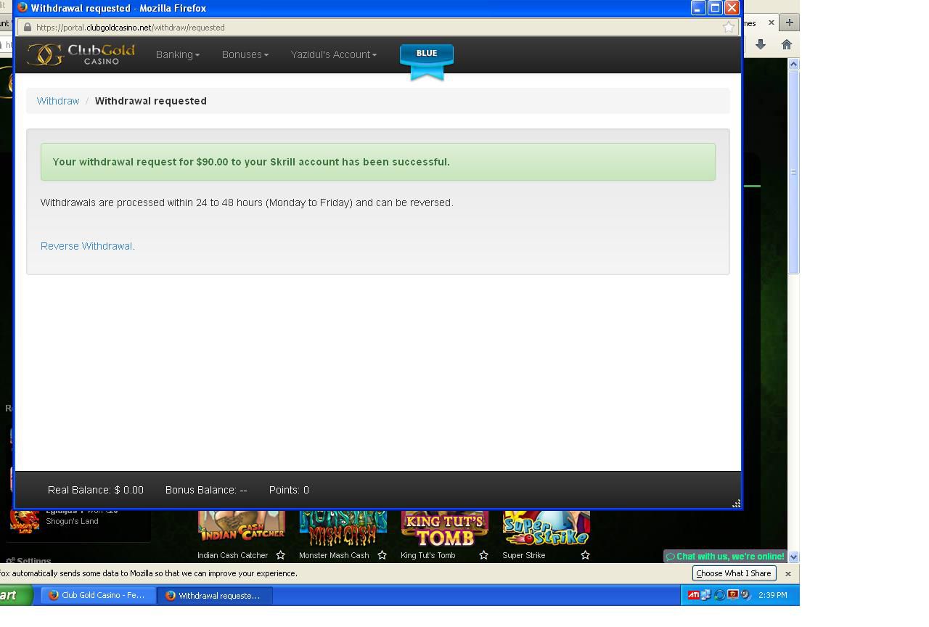Click the bookmark star in address bar
The image size is (929, 627).
[x=728, y=27]
